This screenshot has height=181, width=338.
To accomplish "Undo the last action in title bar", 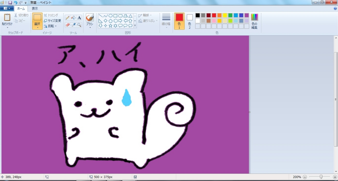I will (16, 3).
